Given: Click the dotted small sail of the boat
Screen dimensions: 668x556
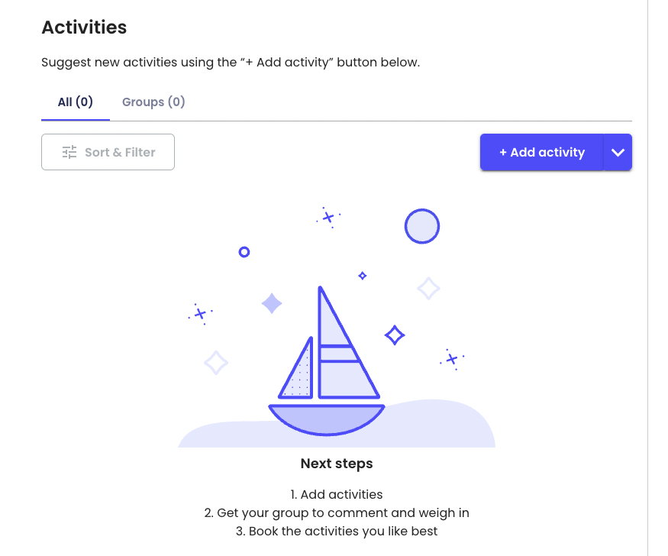Looking at the screenshot, I should tap(300, 372).
